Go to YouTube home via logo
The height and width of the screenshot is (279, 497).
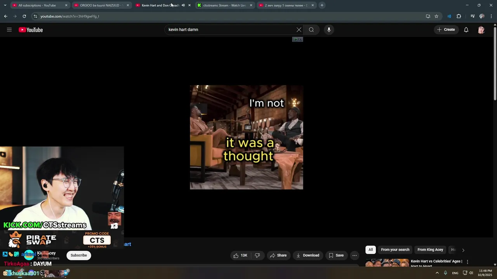click(31, 30)
